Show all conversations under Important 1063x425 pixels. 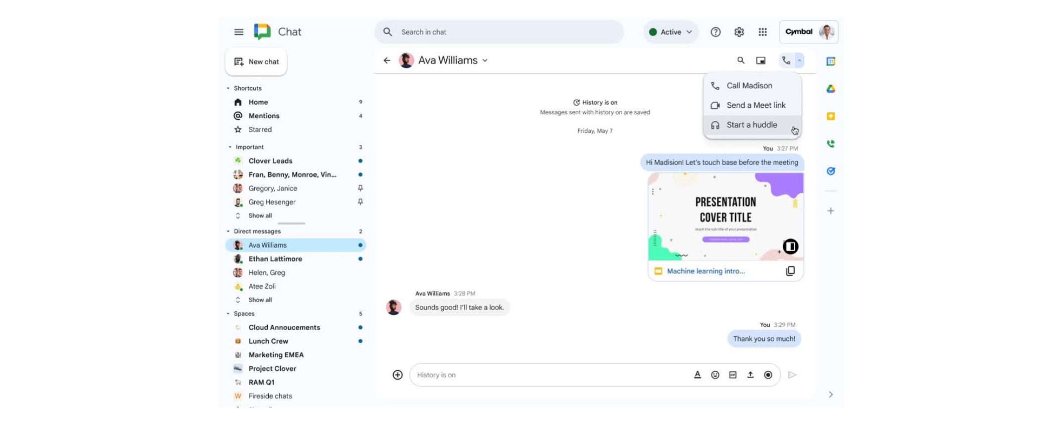pyautogui.click(x=260, y=216)
